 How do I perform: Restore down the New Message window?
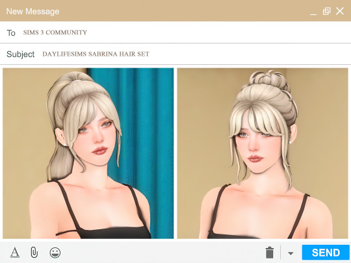tap(326, 11)
